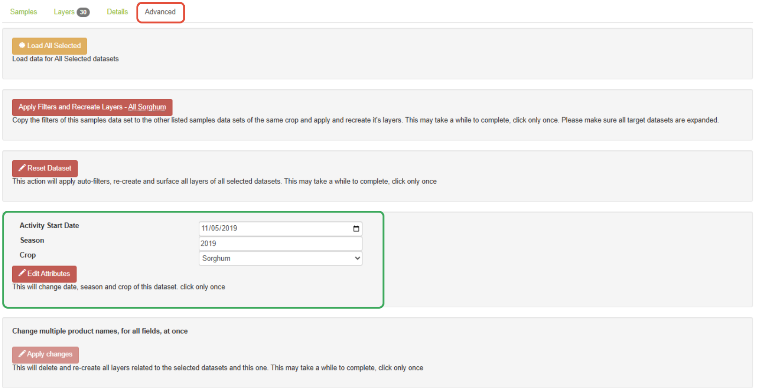Expand the Crop dropdown showing Sorghum
Viewport: 759px width, 392px height.
(280, 258)
